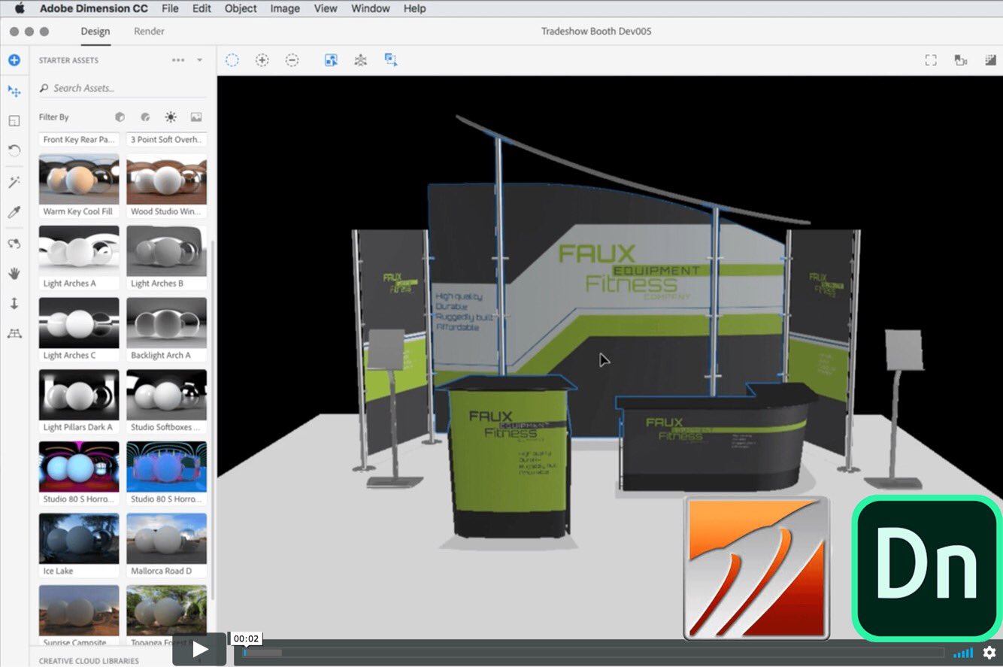1003x667 pixels.
Task: Toggle the render preview icon
Action: [x=990, y=60]
